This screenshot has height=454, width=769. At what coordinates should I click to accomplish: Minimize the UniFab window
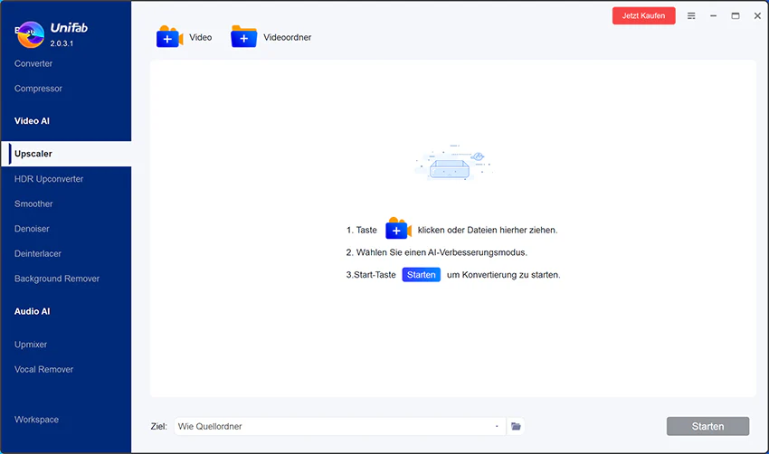pos(713,15)
